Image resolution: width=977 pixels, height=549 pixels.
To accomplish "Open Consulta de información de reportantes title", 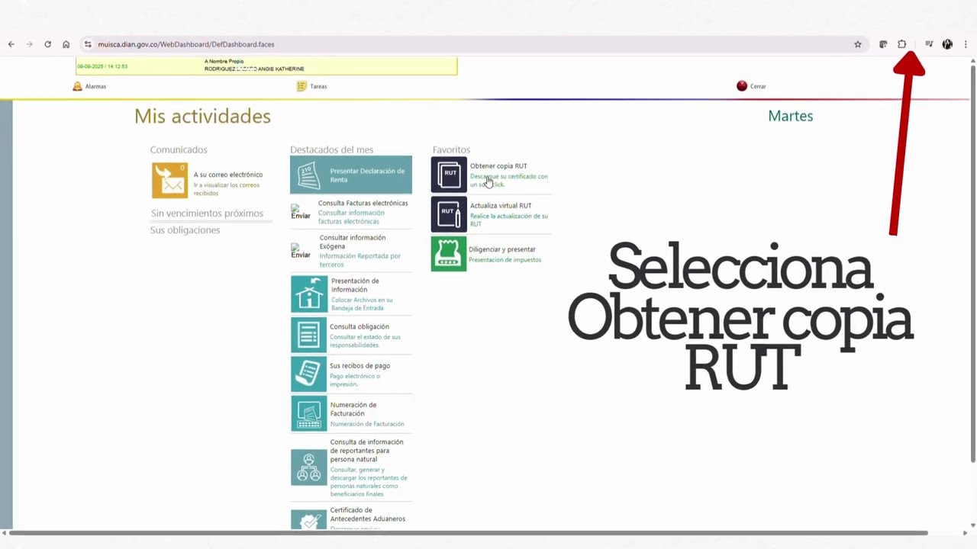I will (x=367, y=451).
